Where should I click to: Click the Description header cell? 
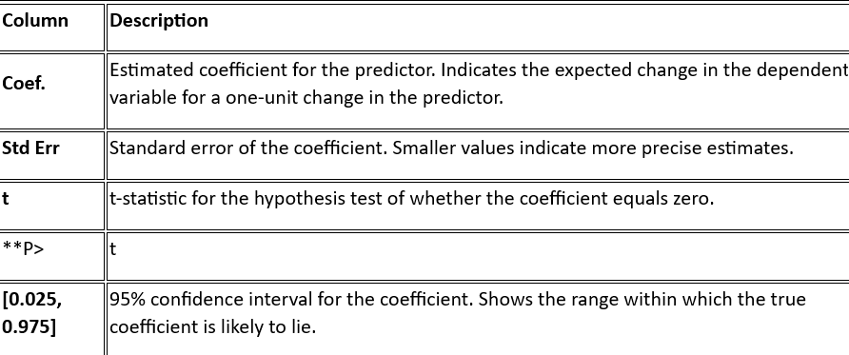[478, 27]
